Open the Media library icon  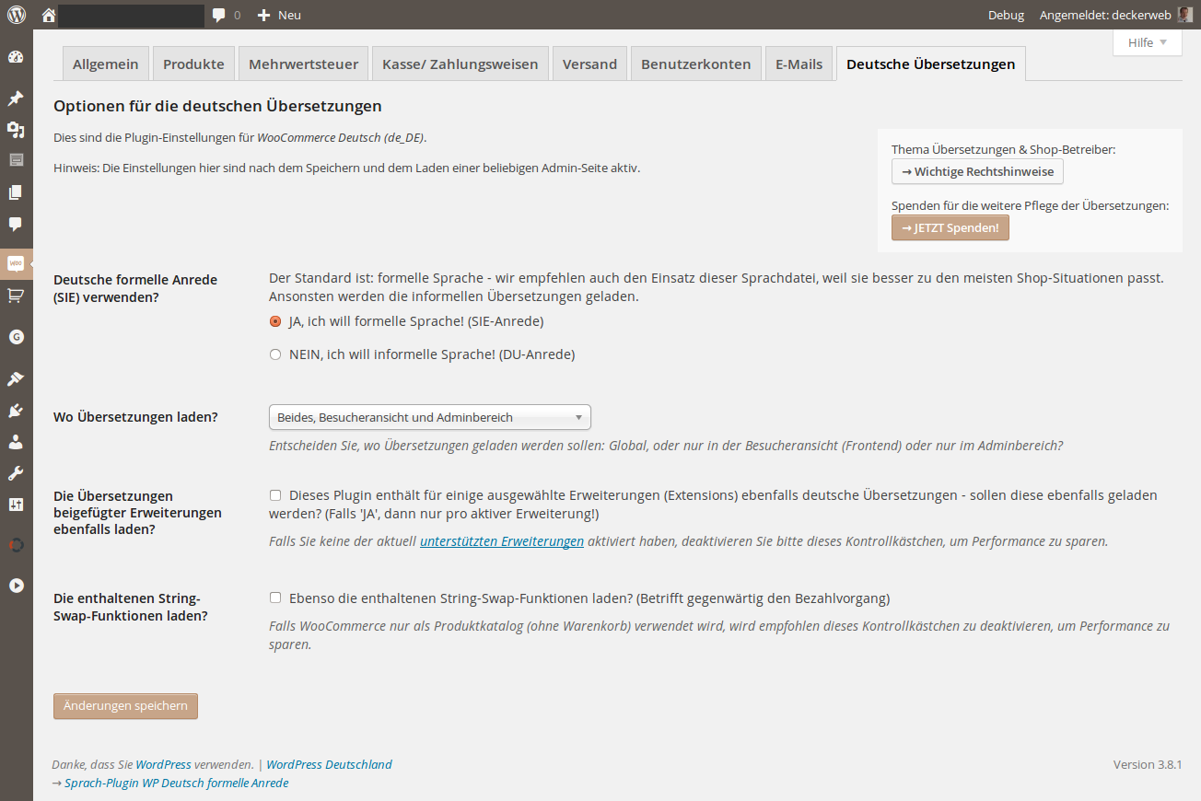click(16, 130)
